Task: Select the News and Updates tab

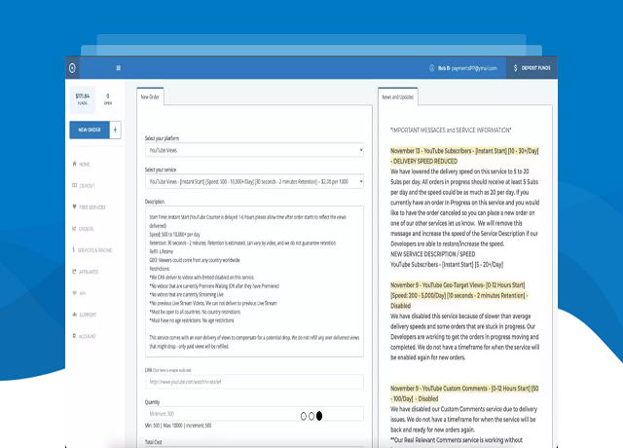Action: (398, 97)
